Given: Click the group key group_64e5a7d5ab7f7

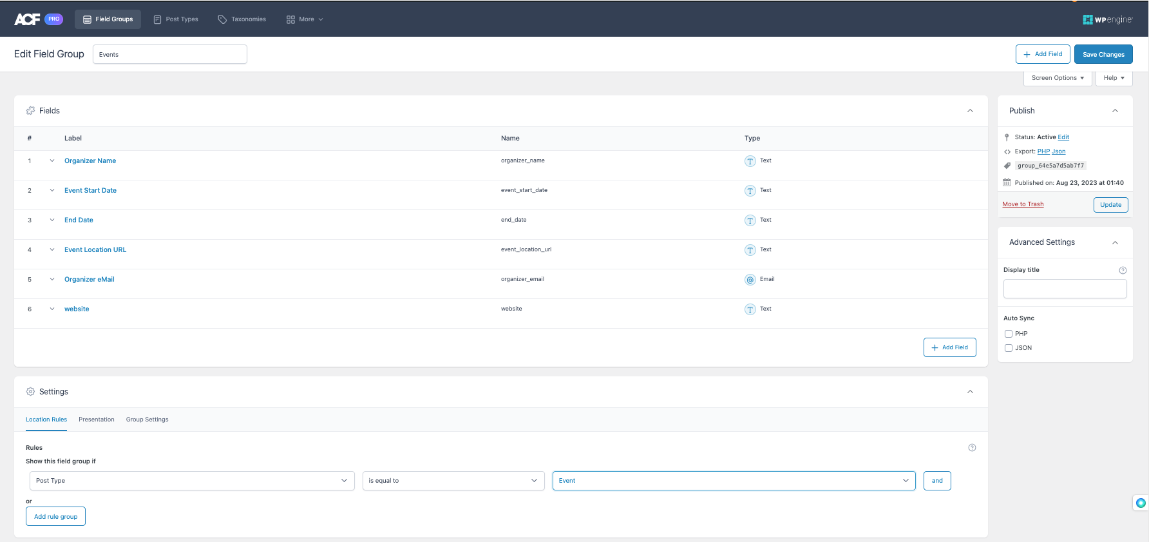Looking at the screenshot, I should [1050, 166].
